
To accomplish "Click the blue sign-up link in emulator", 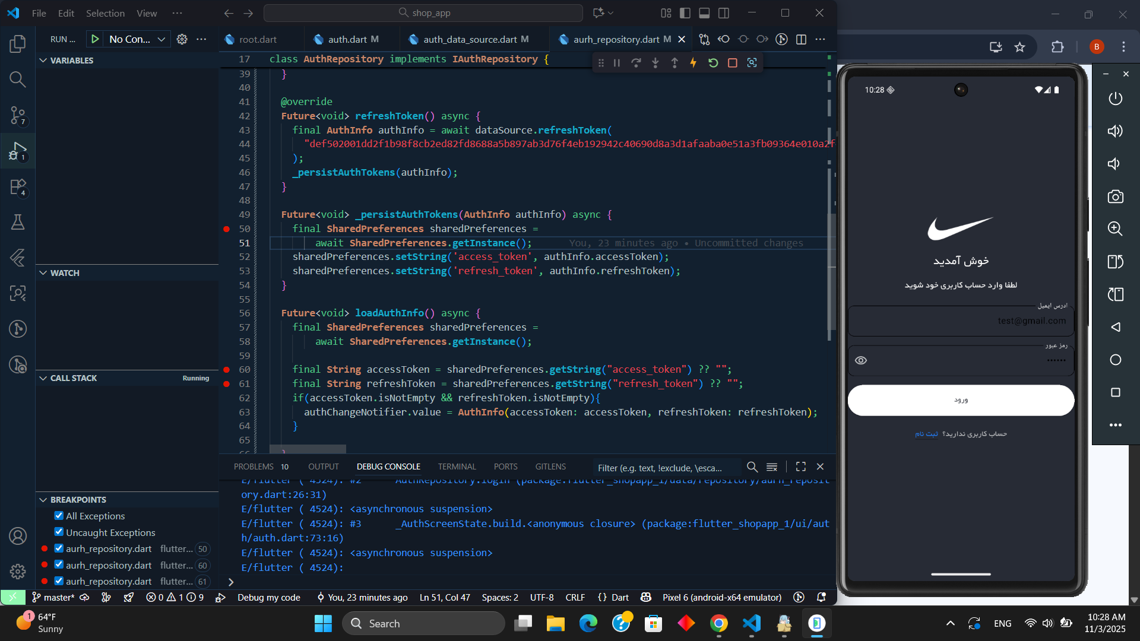I will tap(926, 434).
